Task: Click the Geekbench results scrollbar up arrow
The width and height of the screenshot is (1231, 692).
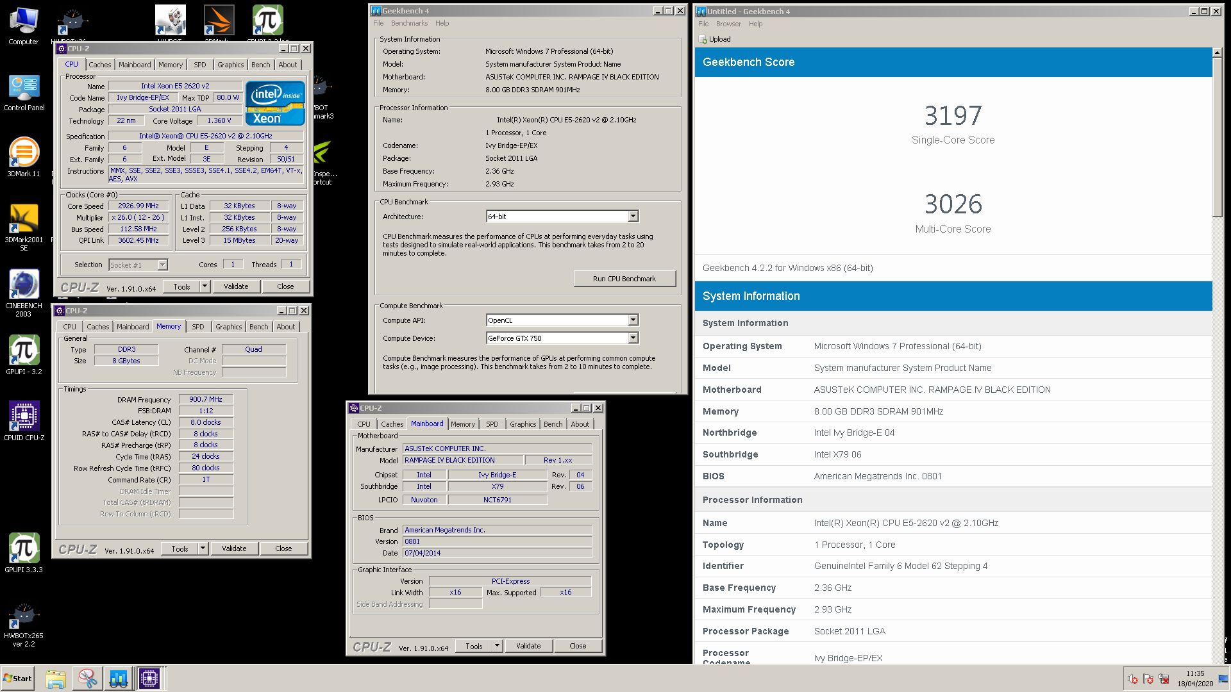Action: 1218,53
